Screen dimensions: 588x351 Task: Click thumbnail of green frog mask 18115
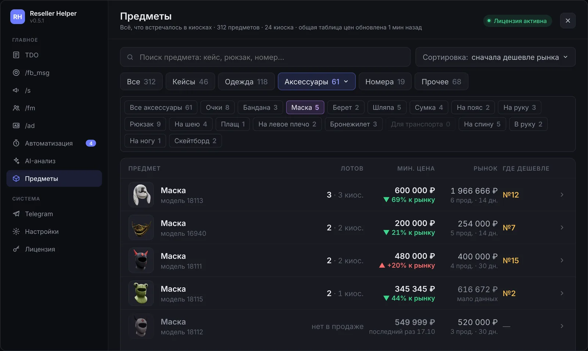pos(141,293)
